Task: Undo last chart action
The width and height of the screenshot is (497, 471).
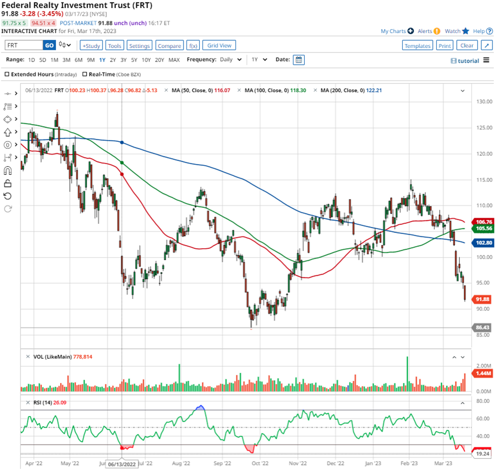Action: point(8,196)
